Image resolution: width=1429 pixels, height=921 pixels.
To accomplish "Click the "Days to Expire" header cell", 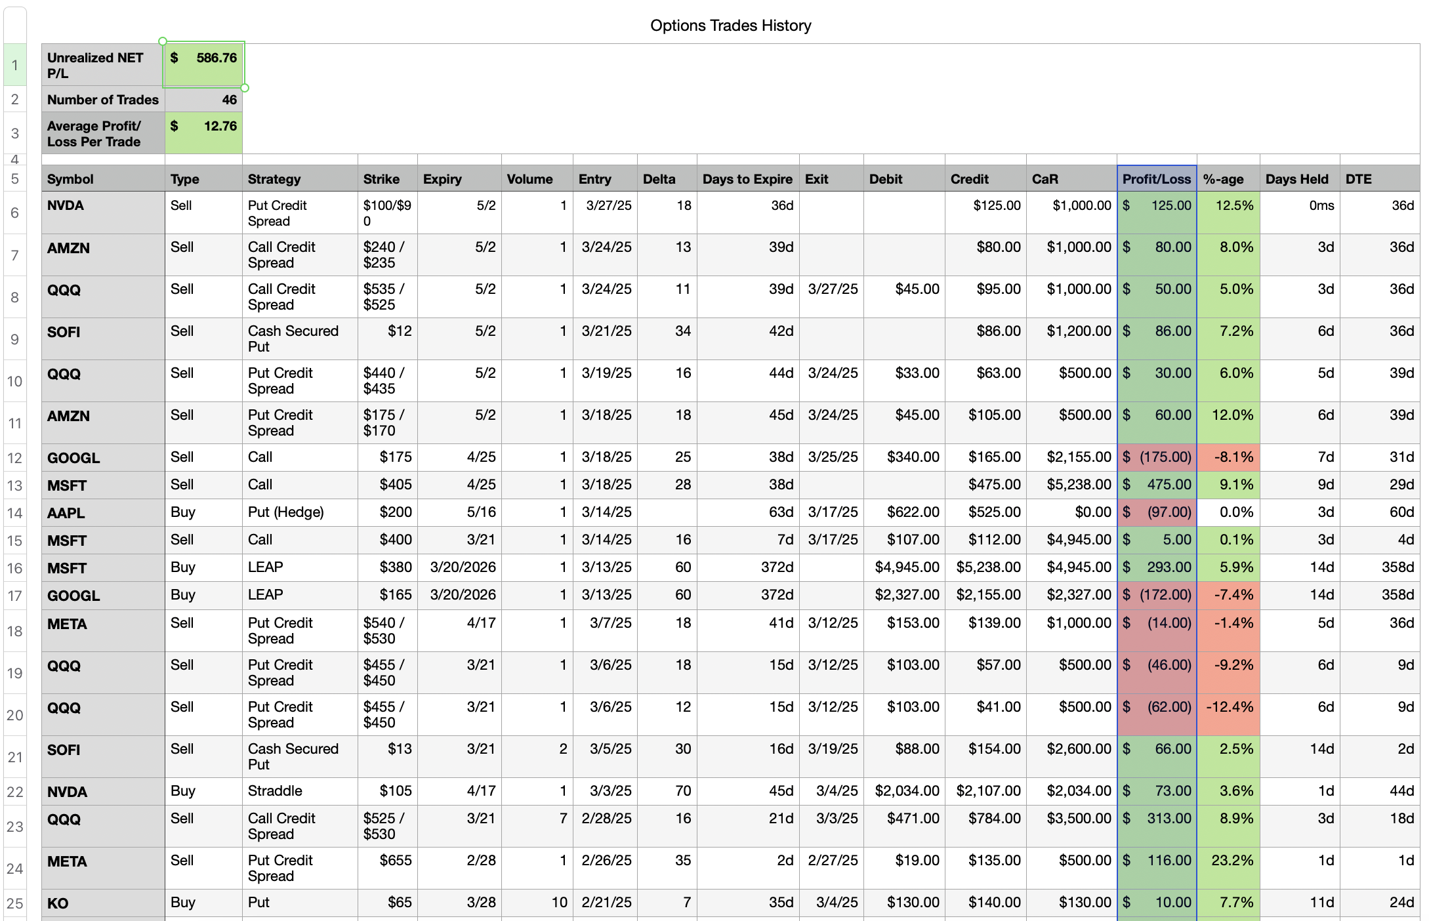I will 748,179.
